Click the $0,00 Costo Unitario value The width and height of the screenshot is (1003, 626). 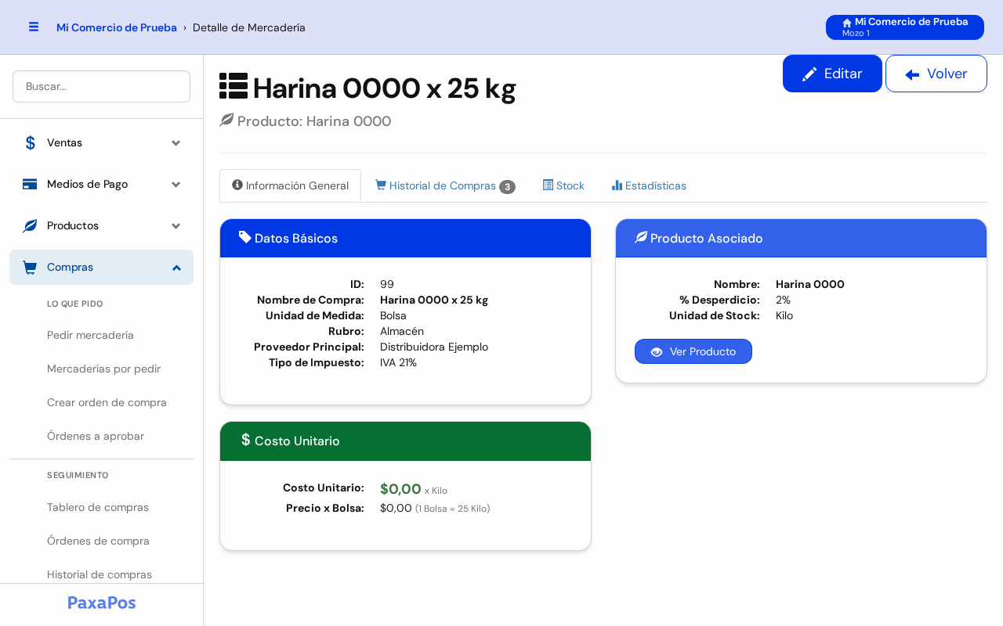pyautogui.click(x=400, y=489)
